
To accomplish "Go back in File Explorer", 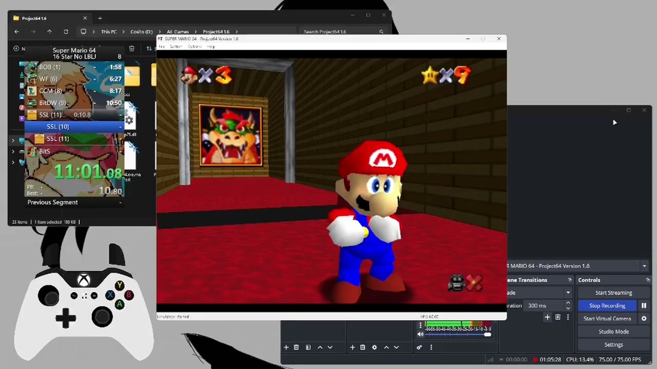I will click(16, 32).
